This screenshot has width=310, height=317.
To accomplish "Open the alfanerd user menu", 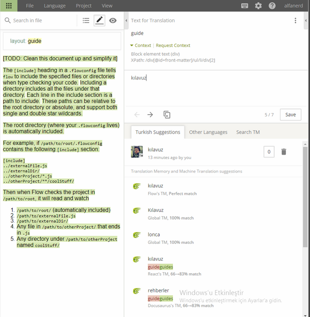I will point(294,6).
